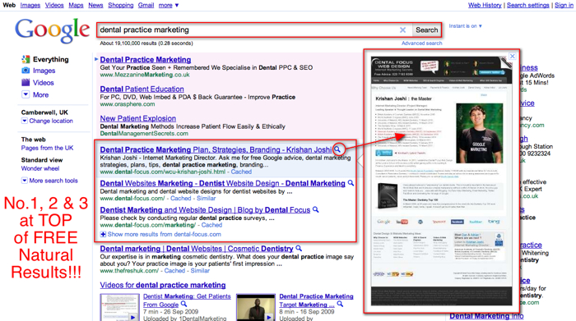Click the www.MezzanineMarketing.co.uk URL text
Viewport: 576px width, 321px height.
click(145, 75)
